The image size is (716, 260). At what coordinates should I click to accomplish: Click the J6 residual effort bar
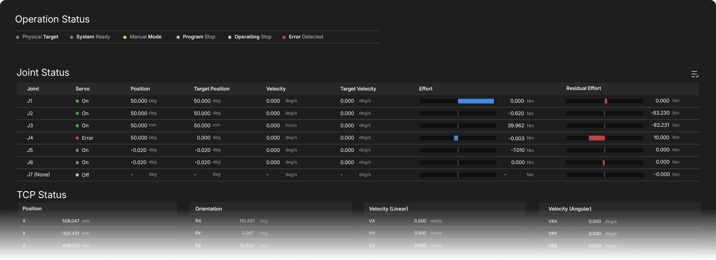[604, 162]
